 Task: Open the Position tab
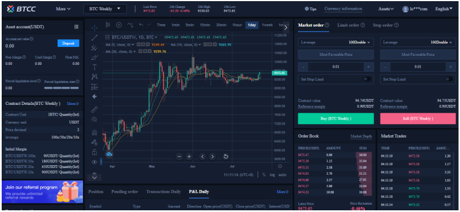(96, 192)
